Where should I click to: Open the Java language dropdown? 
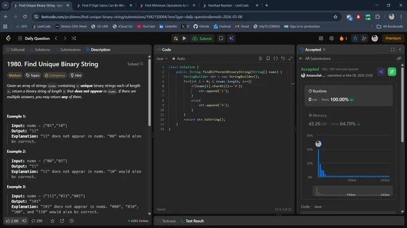(162, 58)
